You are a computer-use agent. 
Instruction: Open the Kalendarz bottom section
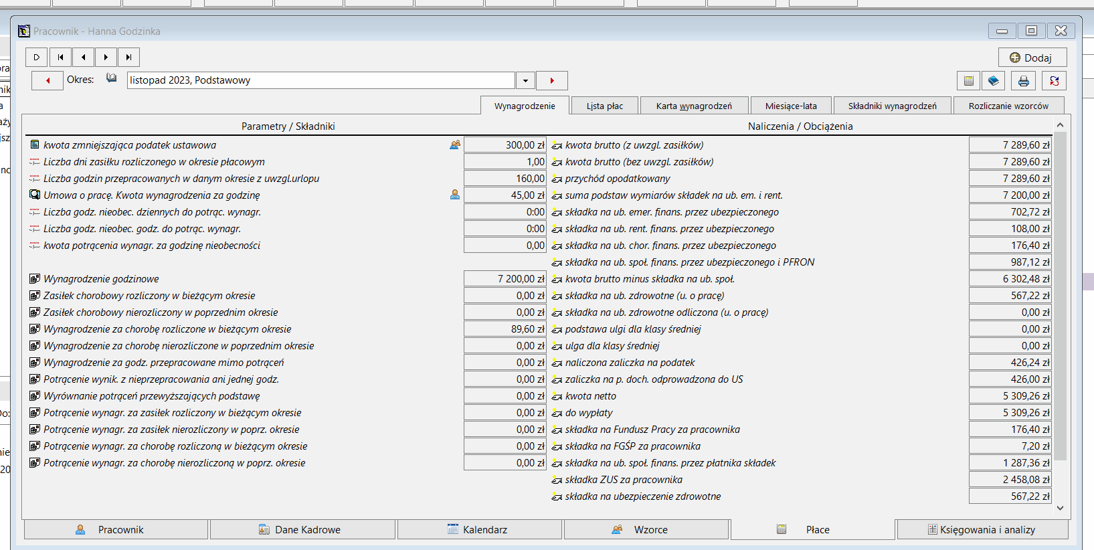coord(480,529)
